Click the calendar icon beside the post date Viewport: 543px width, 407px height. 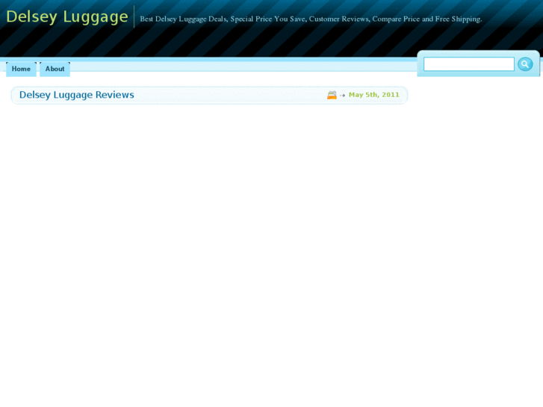[332, 95]
